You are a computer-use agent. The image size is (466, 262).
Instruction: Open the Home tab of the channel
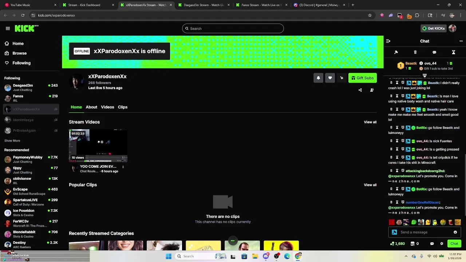coord(76,107)
